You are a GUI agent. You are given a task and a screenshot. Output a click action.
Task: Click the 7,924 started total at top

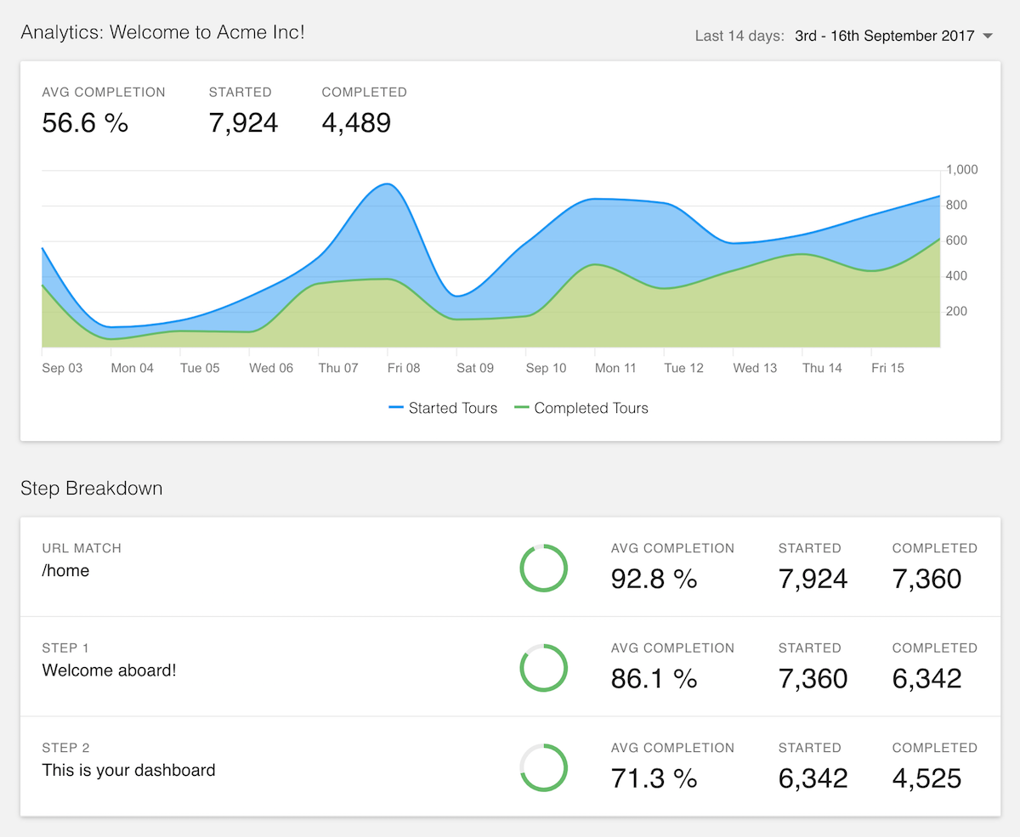[243, 123]
